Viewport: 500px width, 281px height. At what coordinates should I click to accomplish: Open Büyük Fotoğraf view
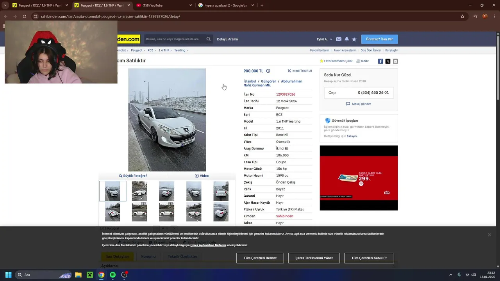pyautogui.click(x=133, y=176)
